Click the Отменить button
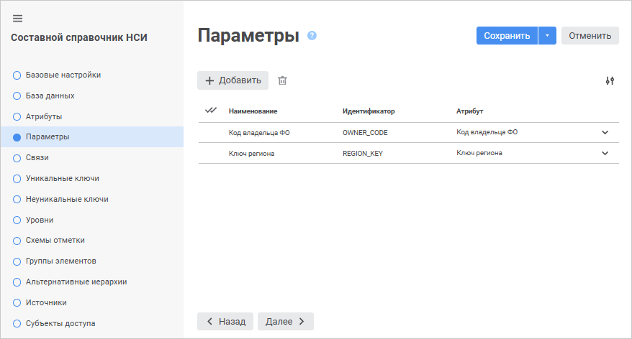The image size is (632, 339). click(590, 36)
